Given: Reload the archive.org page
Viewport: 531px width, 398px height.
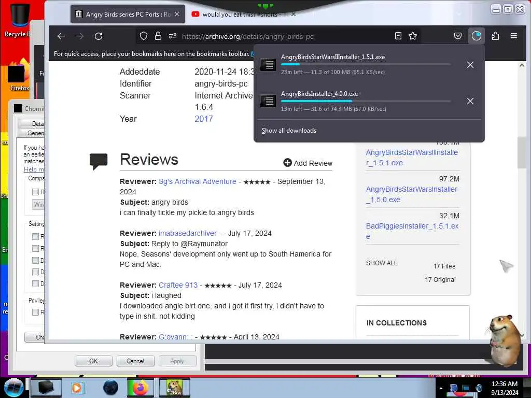Looking at the screenshot, I should click(x=99, y=36).
